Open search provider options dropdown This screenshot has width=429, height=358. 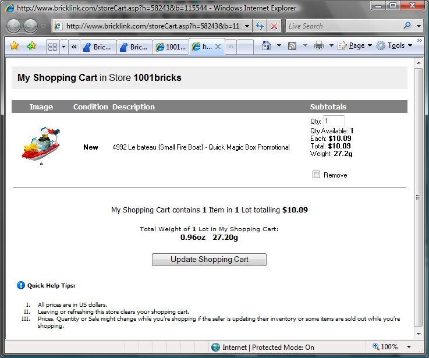419,26
